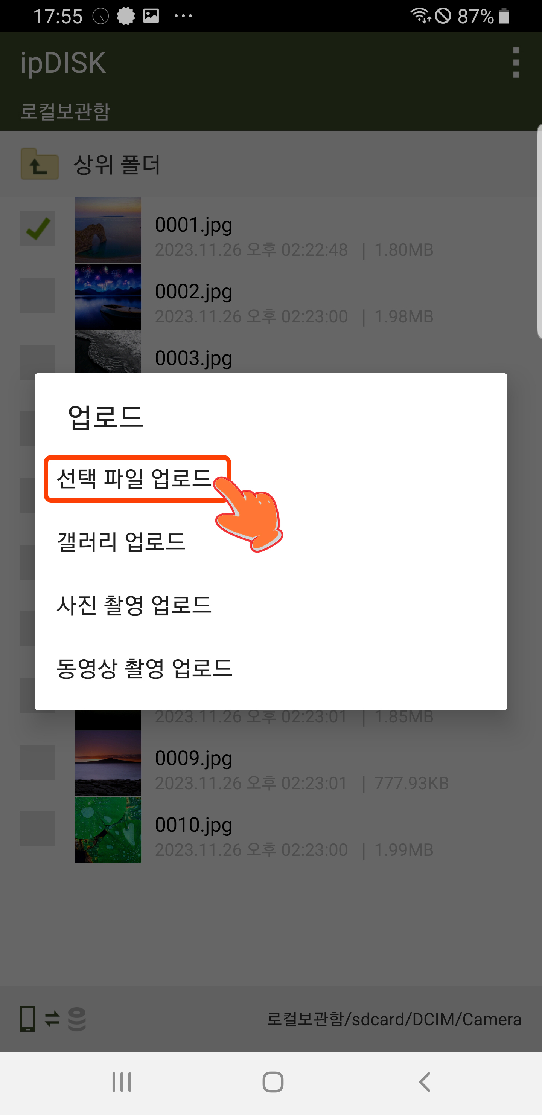
Task: Open the three-dot overflow menu
Action: [x=516, y=63]
